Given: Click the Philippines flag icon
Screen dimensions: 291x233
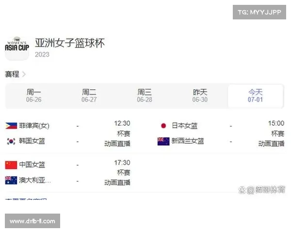Looking at the screenshot, I should coord(11,126).
